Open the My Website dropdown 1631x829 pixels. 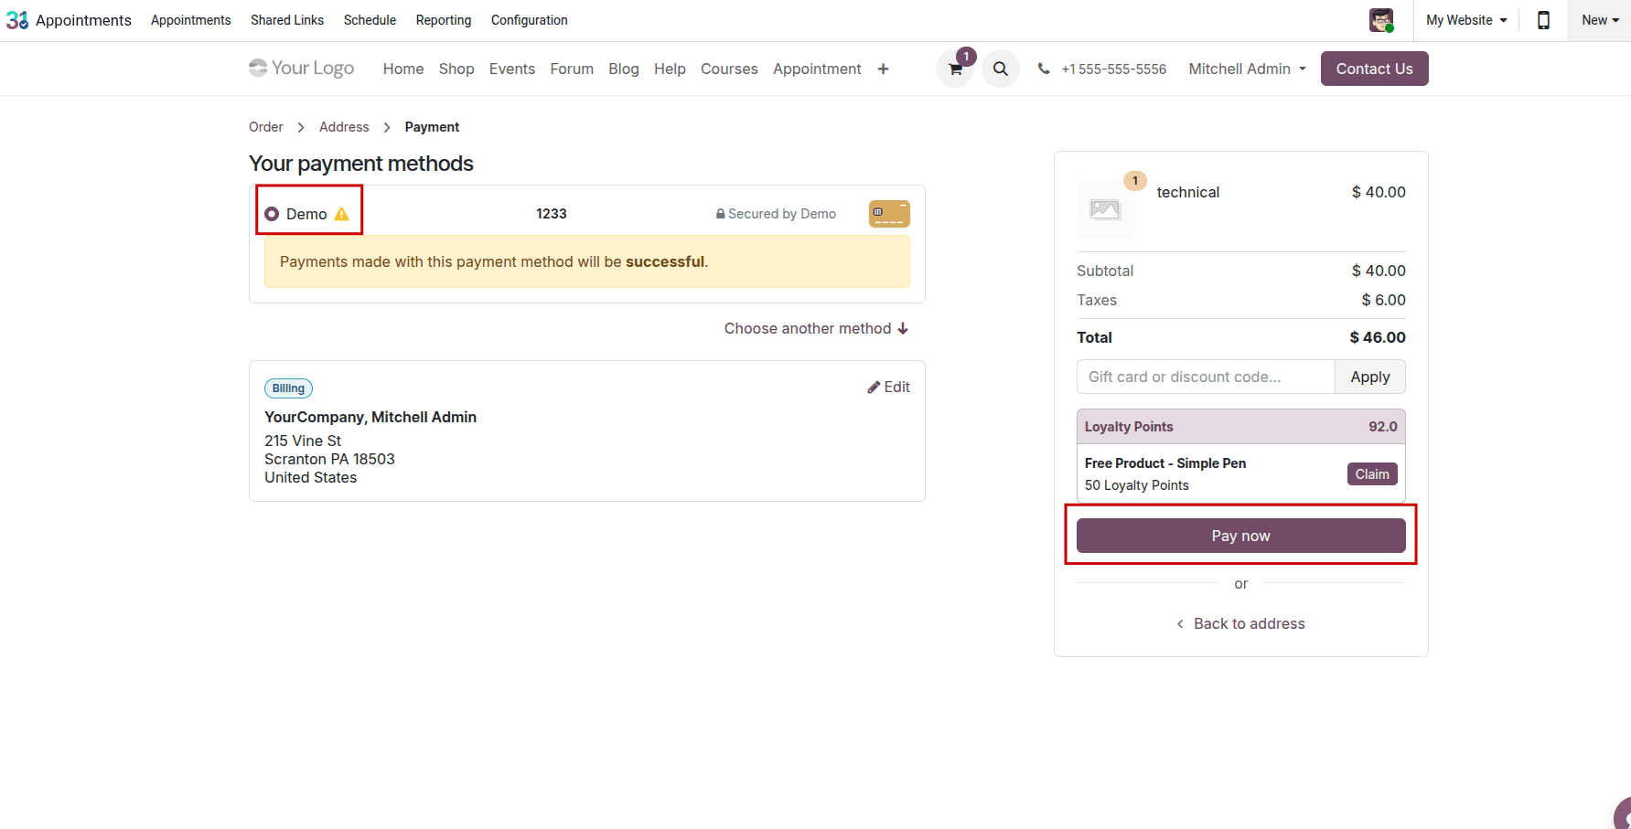1466,20
